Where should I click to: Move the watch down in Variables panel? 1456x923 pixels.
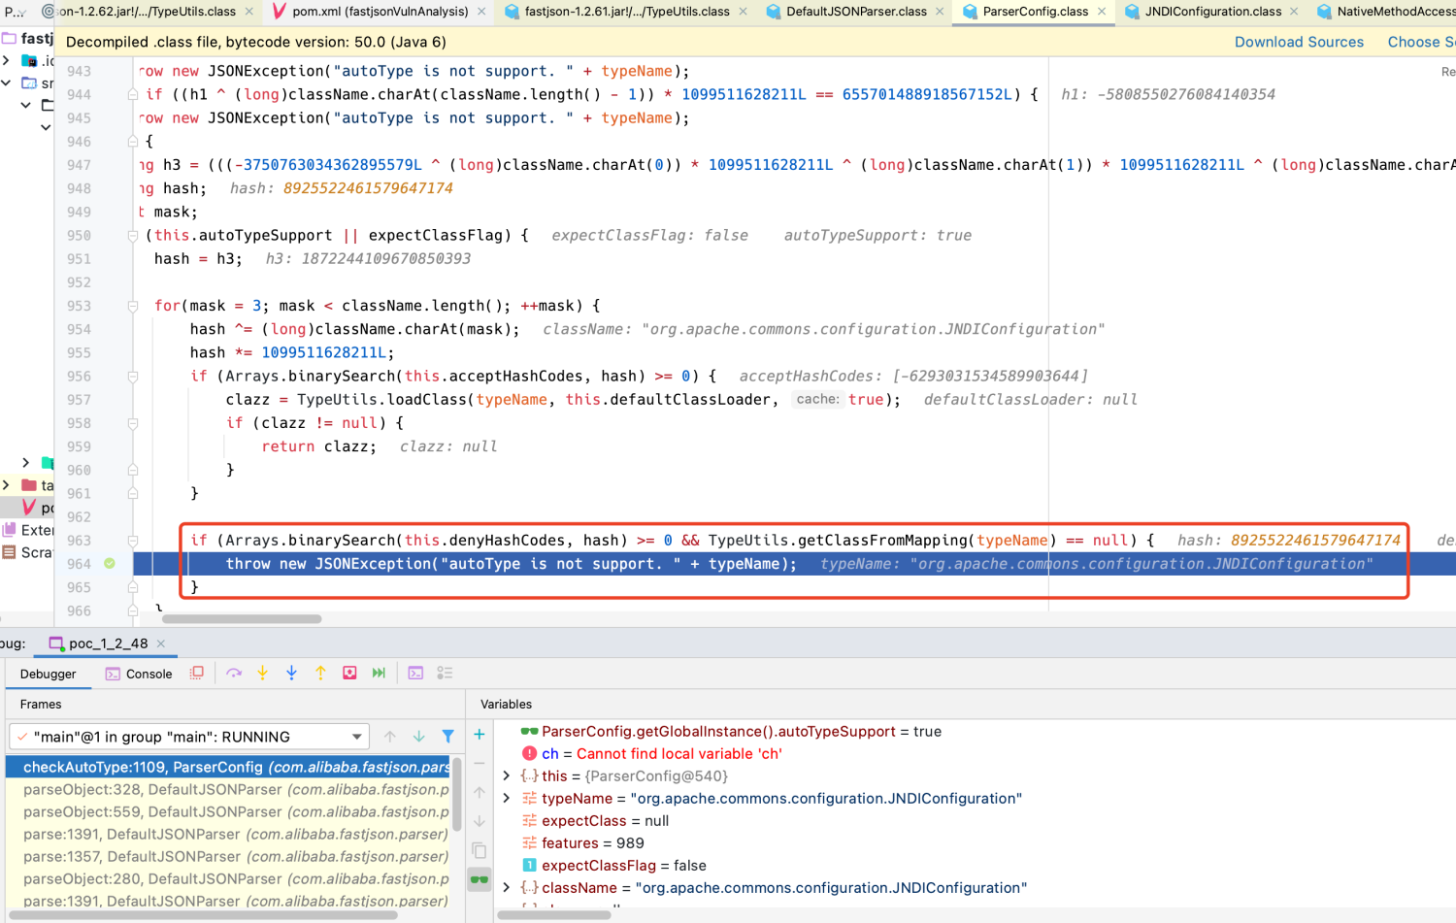click(480, 821)
